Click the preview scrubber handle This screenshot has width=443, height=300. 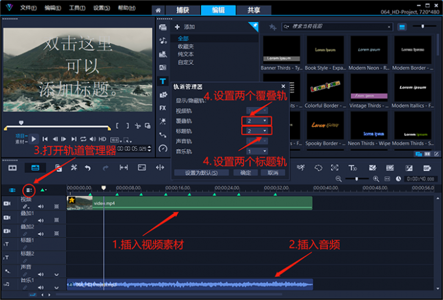click(21, 123)
